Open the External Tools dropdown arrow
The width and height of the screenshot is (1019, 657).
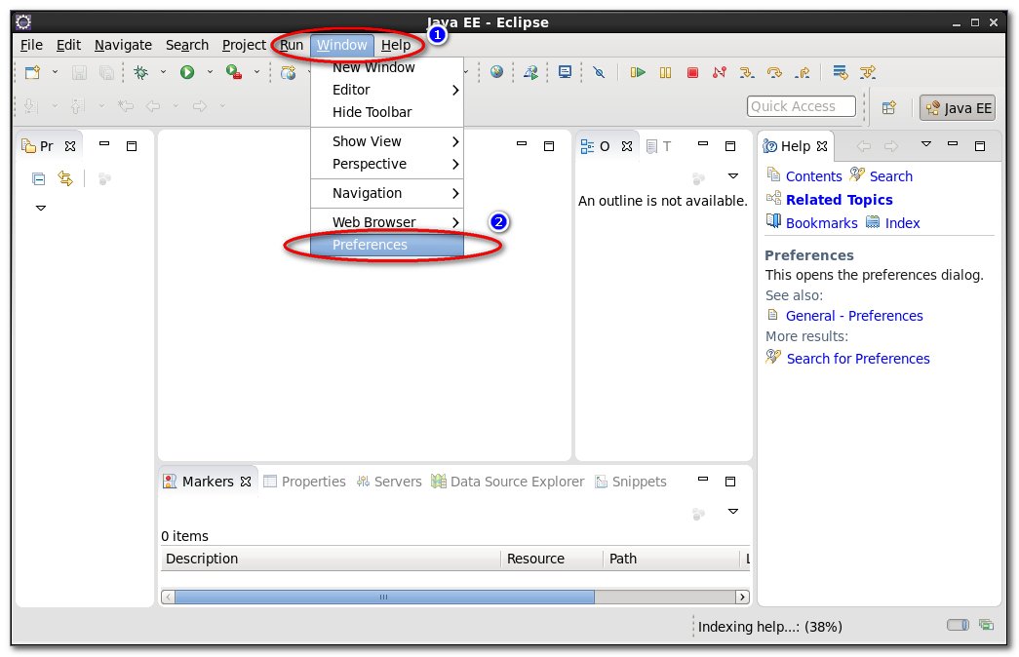tap(256, 72)
